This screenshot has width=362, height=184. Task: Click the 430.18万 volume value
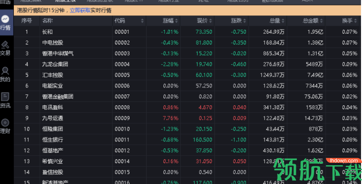pyautogui.click(x=274, y=150)
